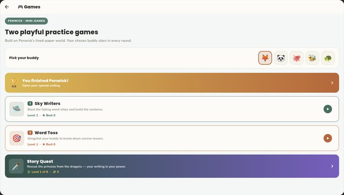The image size is (344, 195).
Task: Click the trophy icon on finished banner
Action: 14,83
